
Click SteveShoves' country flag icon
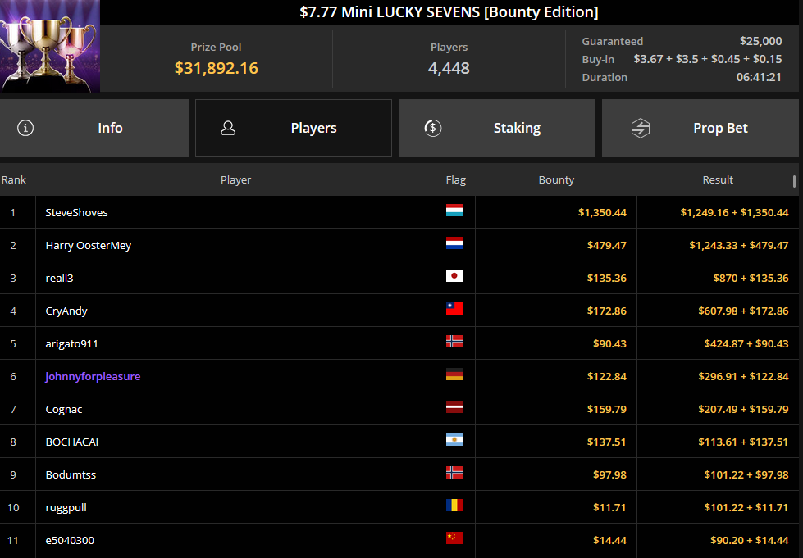coord(454,211)
